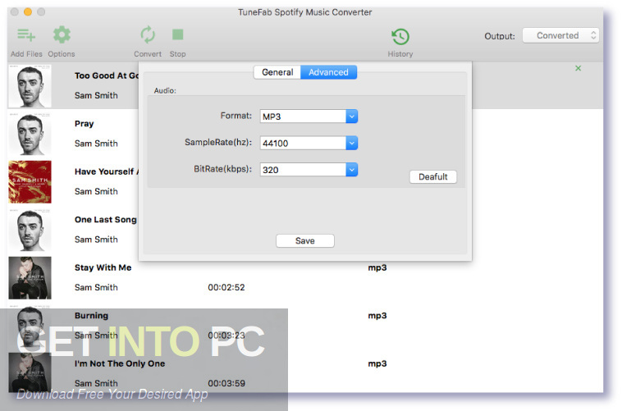
Task: Click the Pray song title
Action: (84, 123)
